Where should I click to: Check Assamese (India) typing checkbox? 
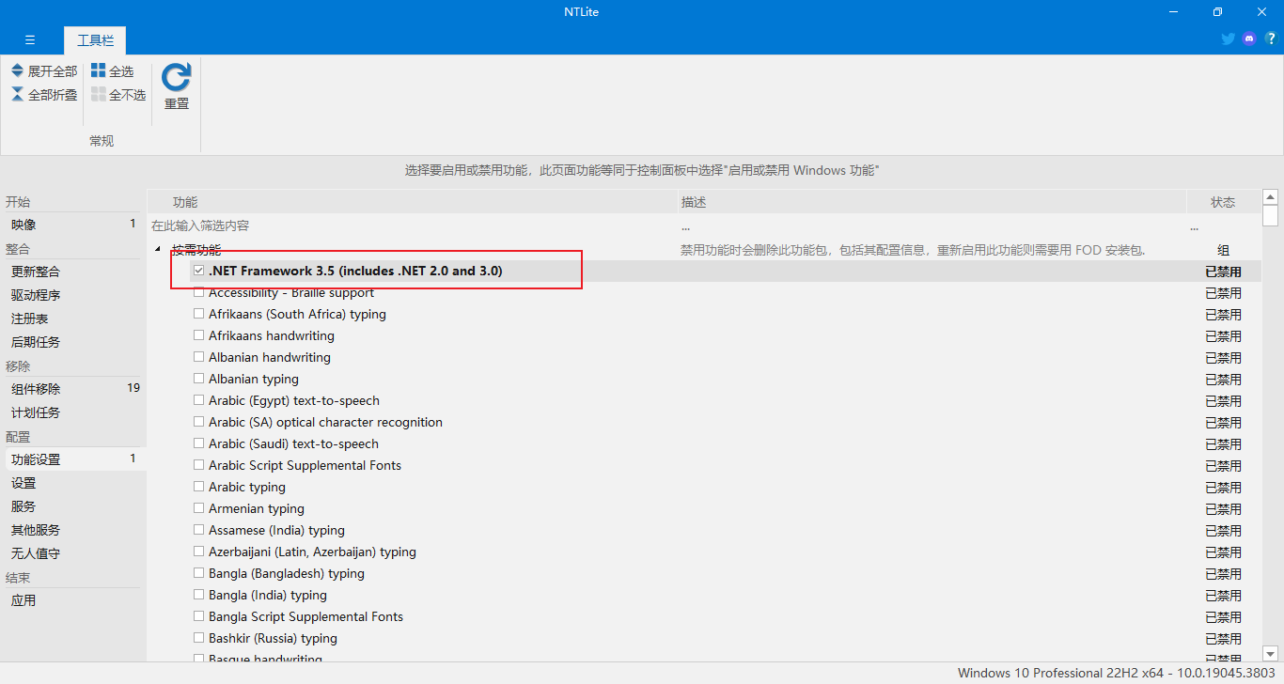click(x=198, y=530)
